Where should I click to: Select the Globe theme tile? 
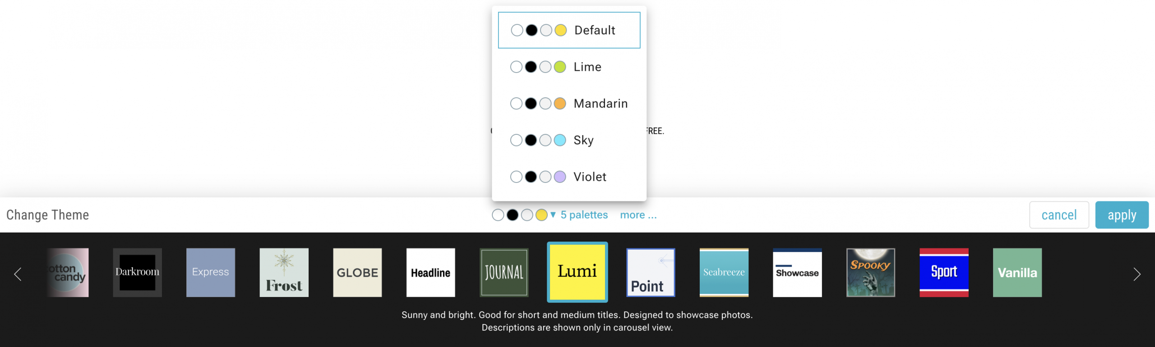click(357, 272)
